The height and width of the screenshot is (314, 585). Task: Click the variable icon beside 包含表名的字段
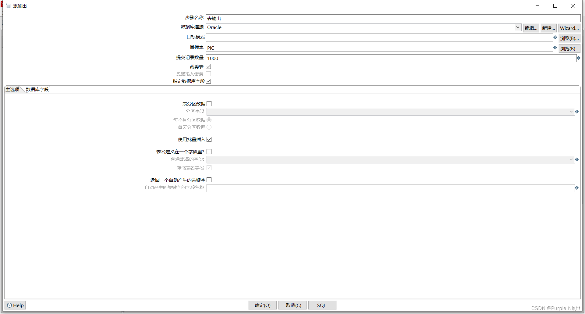click(x=577, y=159)
